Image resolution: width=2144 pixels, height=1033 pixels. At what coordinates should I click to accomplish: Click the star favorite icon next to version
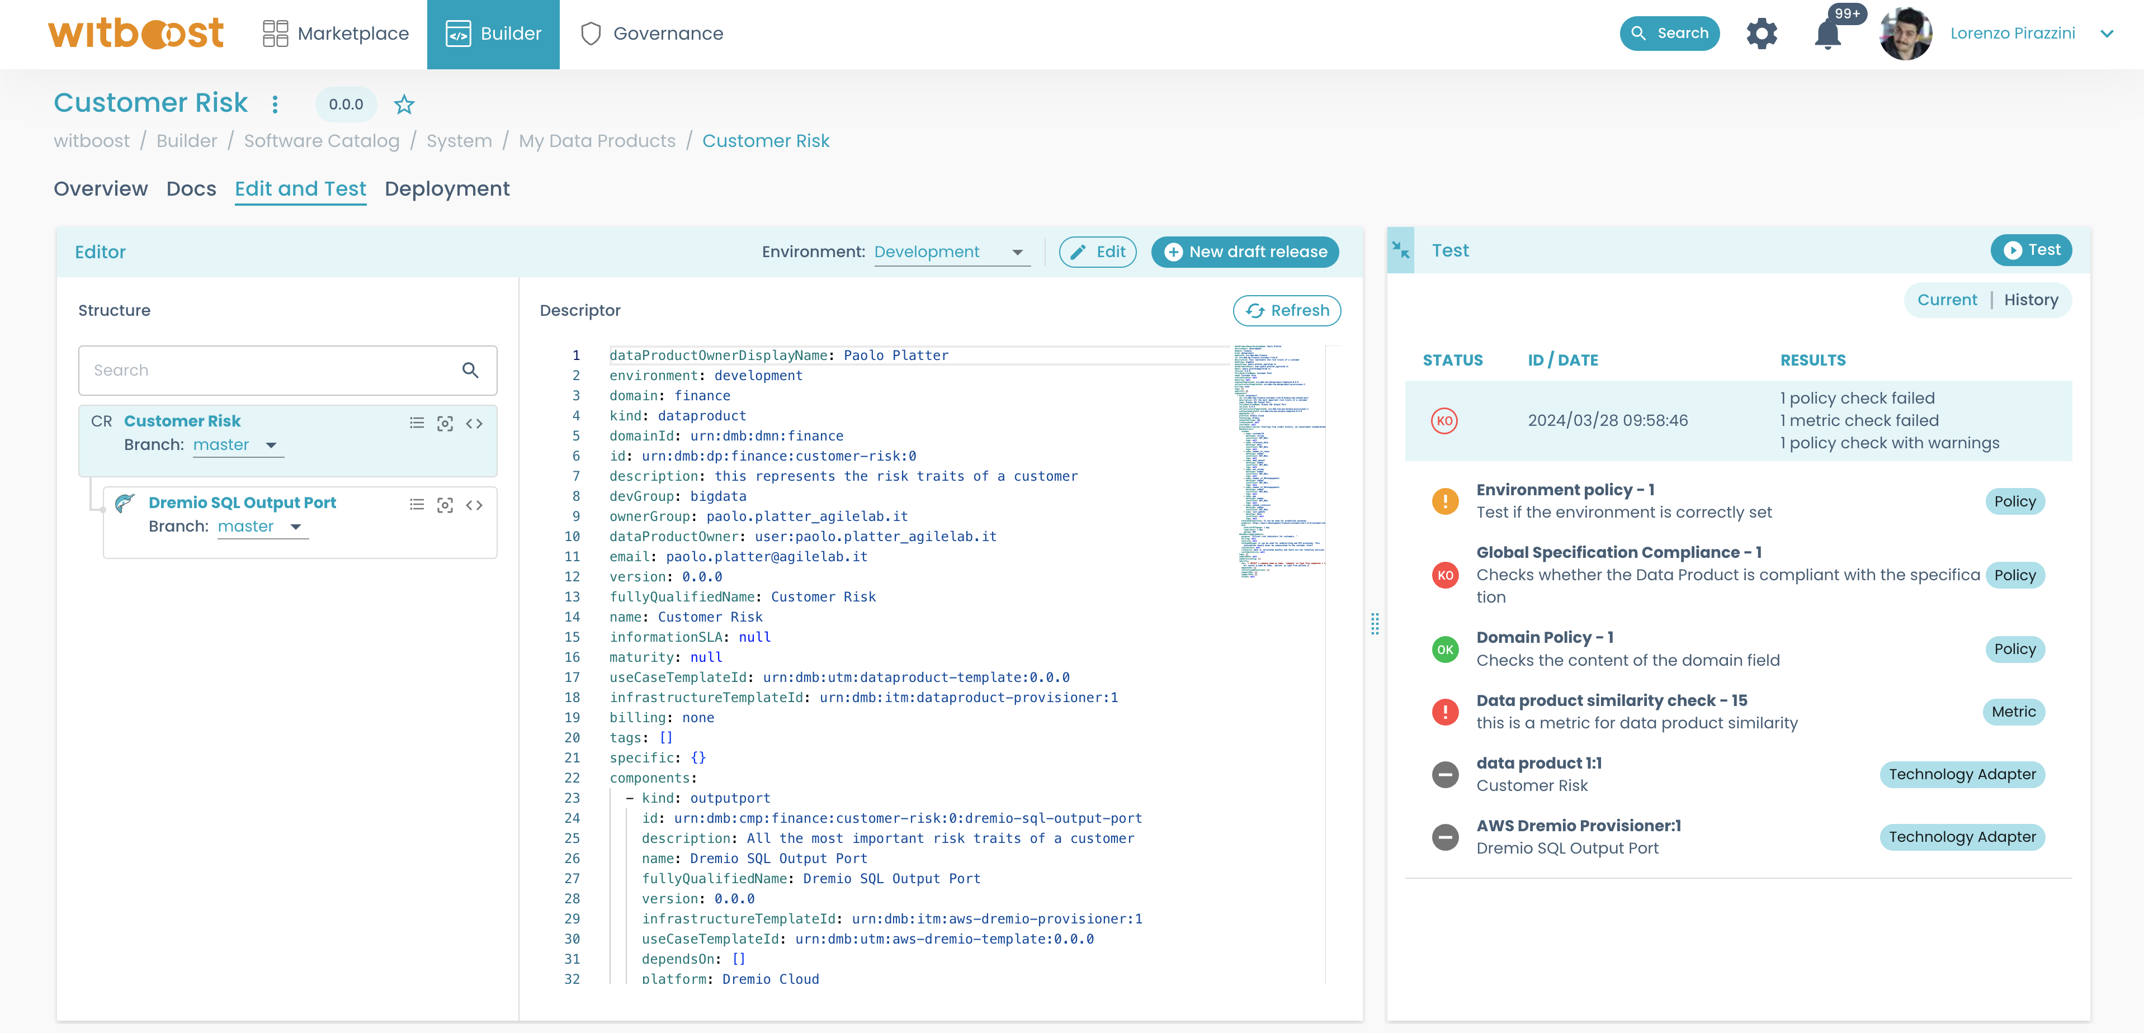pyautogui.click(x=404, y=105)
